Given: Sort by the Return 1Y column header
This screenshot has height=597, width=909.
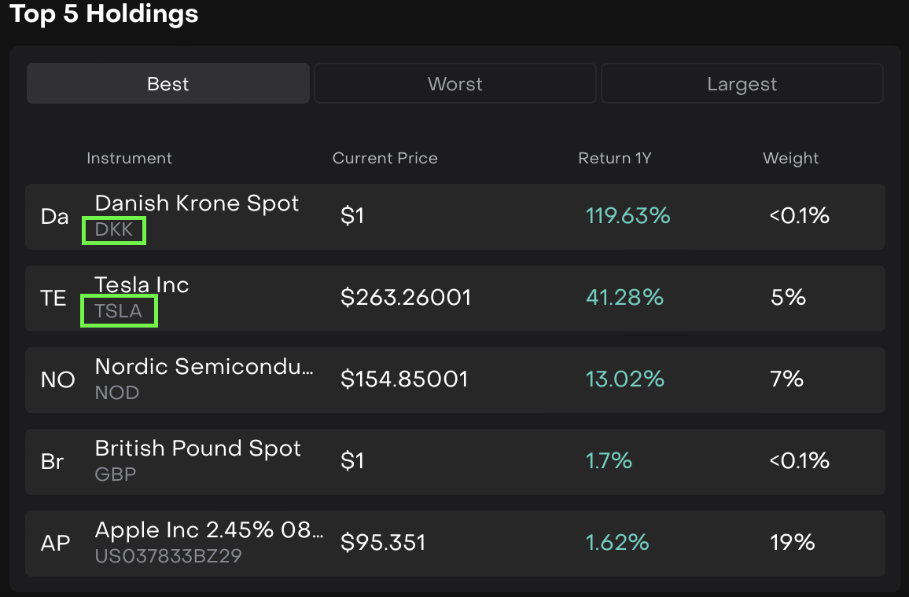Looking at the screenshot, I should [614, 158].
